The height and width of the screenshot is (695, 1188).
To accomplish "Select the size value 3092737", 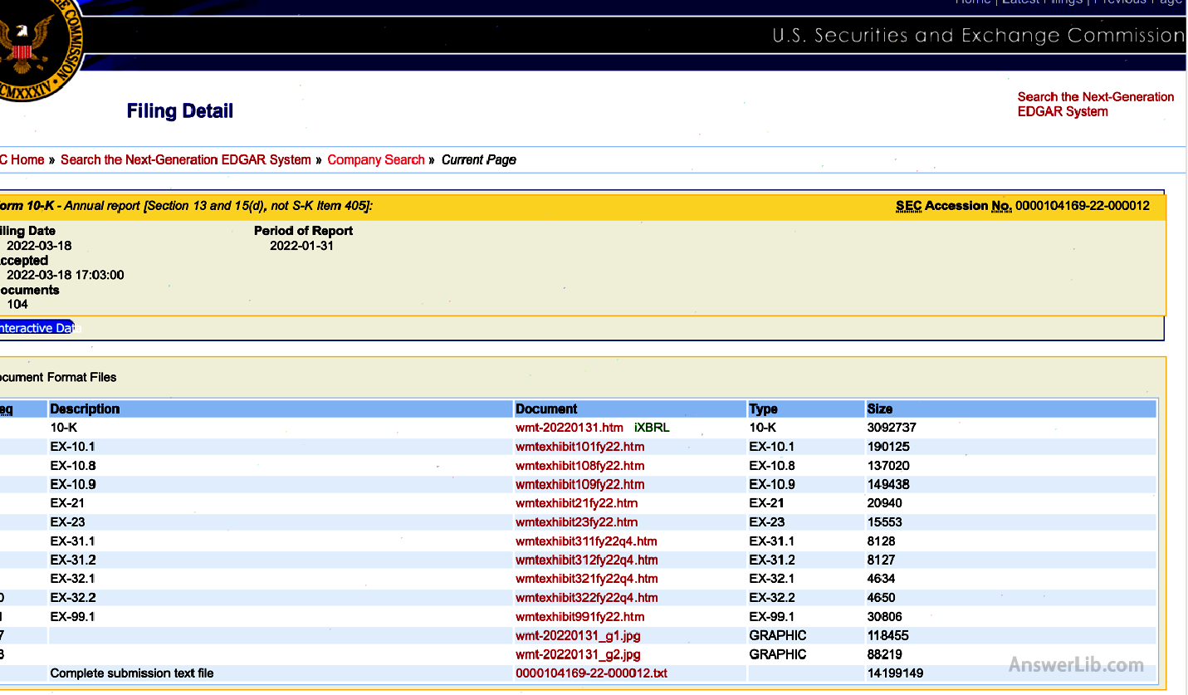I will [892, 428].
